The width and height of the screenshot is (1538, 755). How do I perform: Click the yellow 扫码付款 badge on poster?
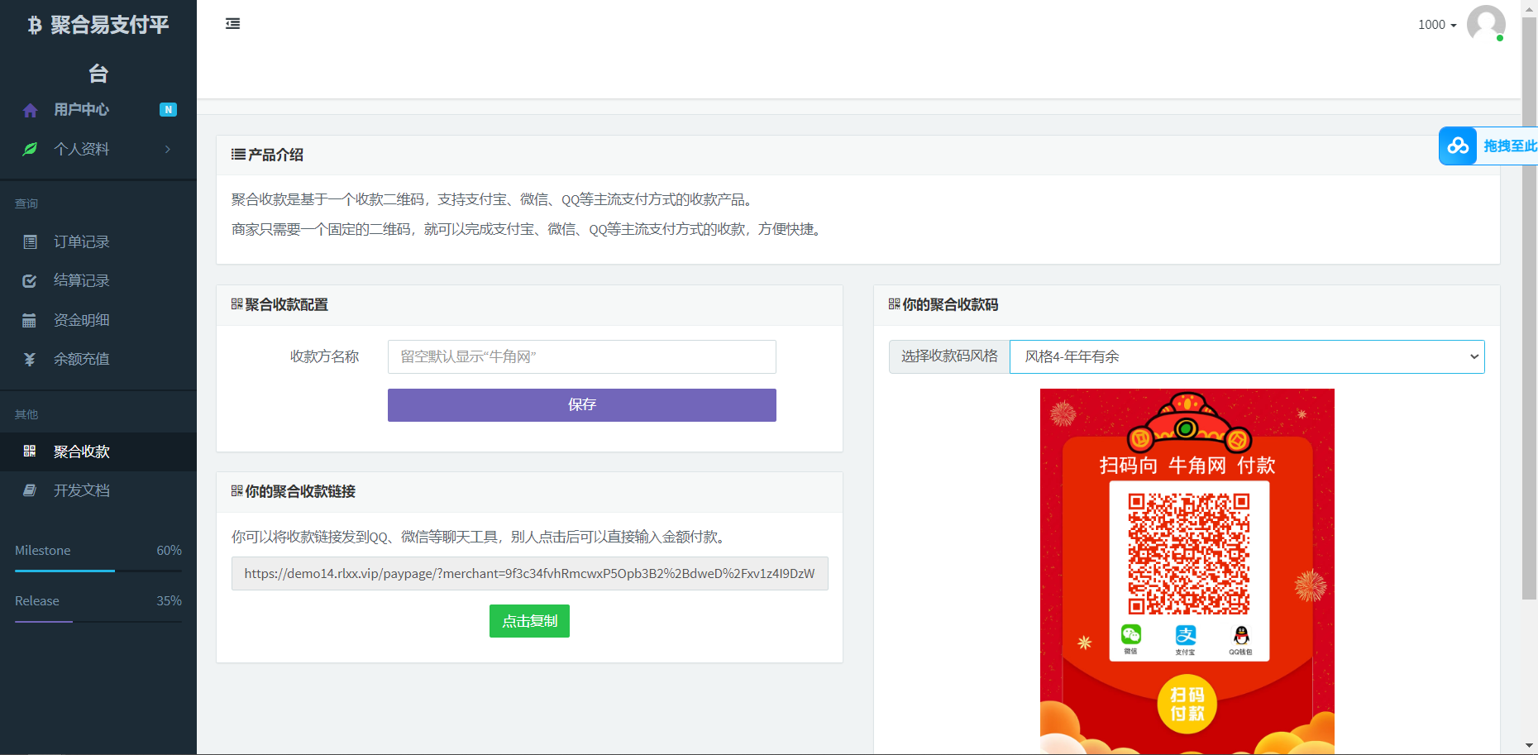1187,704
